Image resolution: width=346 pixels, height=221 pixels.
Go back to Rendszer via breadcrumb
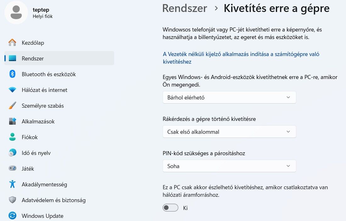(185, 8)
